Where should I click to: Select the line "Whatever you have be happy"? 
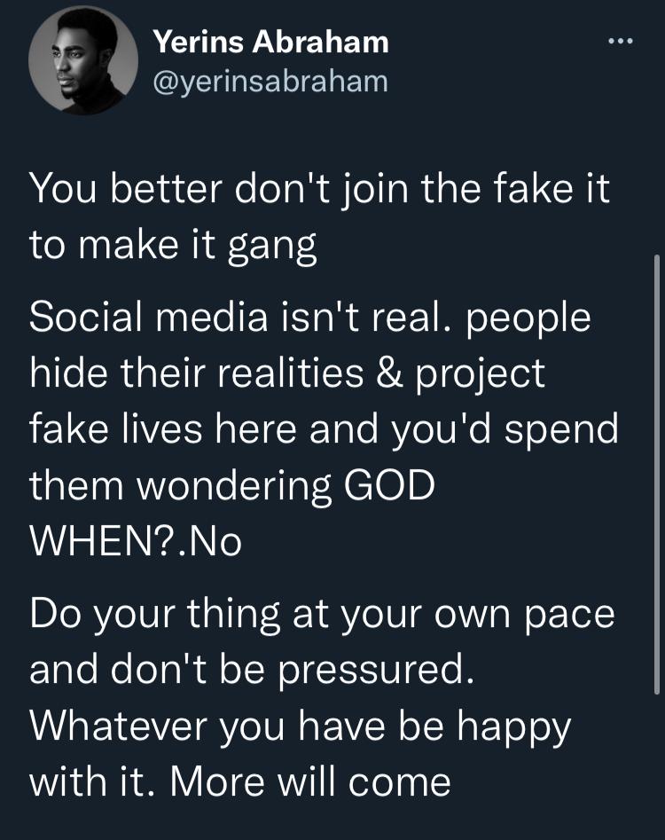[x=301, y=726]
